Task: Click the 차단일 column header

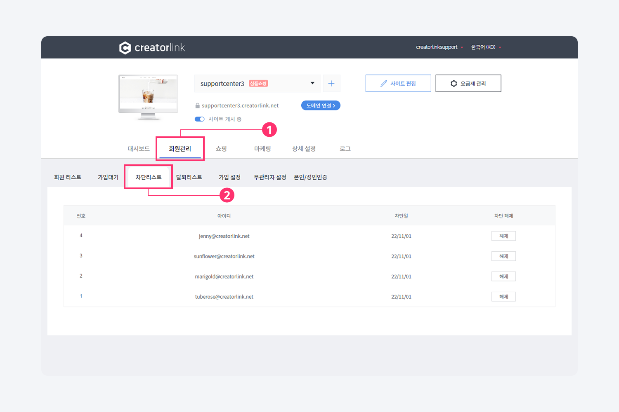Action: pos(401,216)
